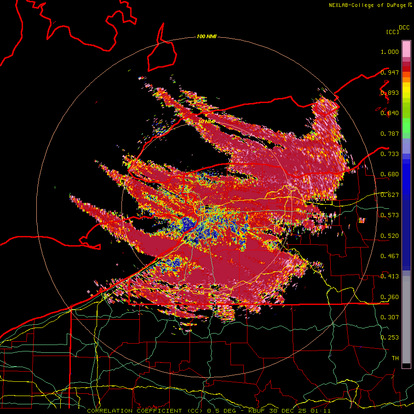Click the 0.787 scale value
Image resolution: width=414 pixels, height=414 pixels.
(x=390, y=133)
